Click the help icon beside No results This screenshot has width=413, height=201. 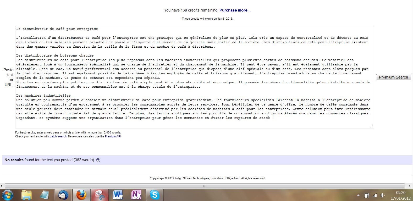coord(98,160)
